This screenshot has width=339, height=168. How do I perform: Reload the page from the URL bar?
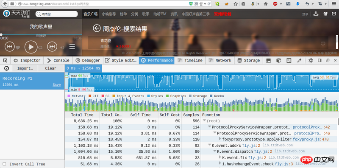(209, 4)
